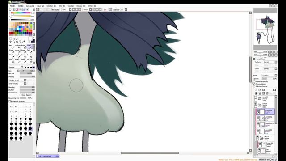Viewport: 286px width, 161px height.
Task: Select the Rotate canvas tool
Action: 17,42
